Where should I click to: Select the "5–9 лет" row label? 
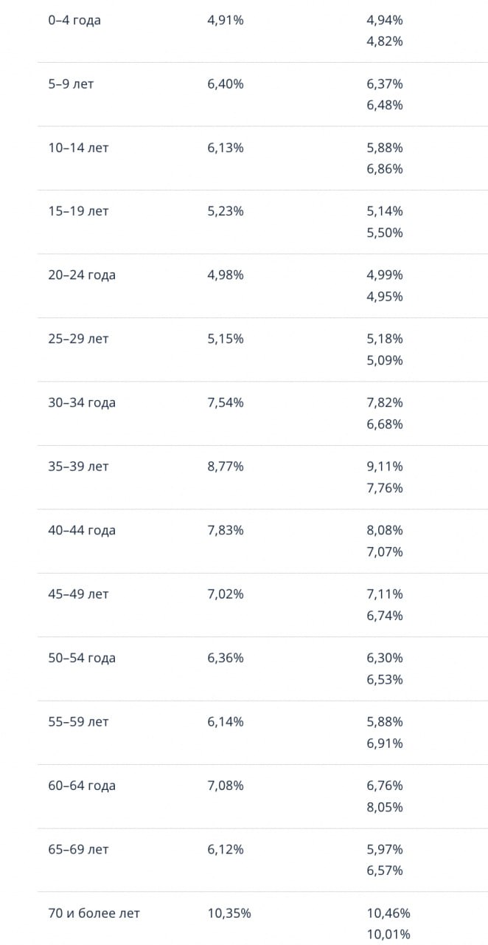(72, 84)
